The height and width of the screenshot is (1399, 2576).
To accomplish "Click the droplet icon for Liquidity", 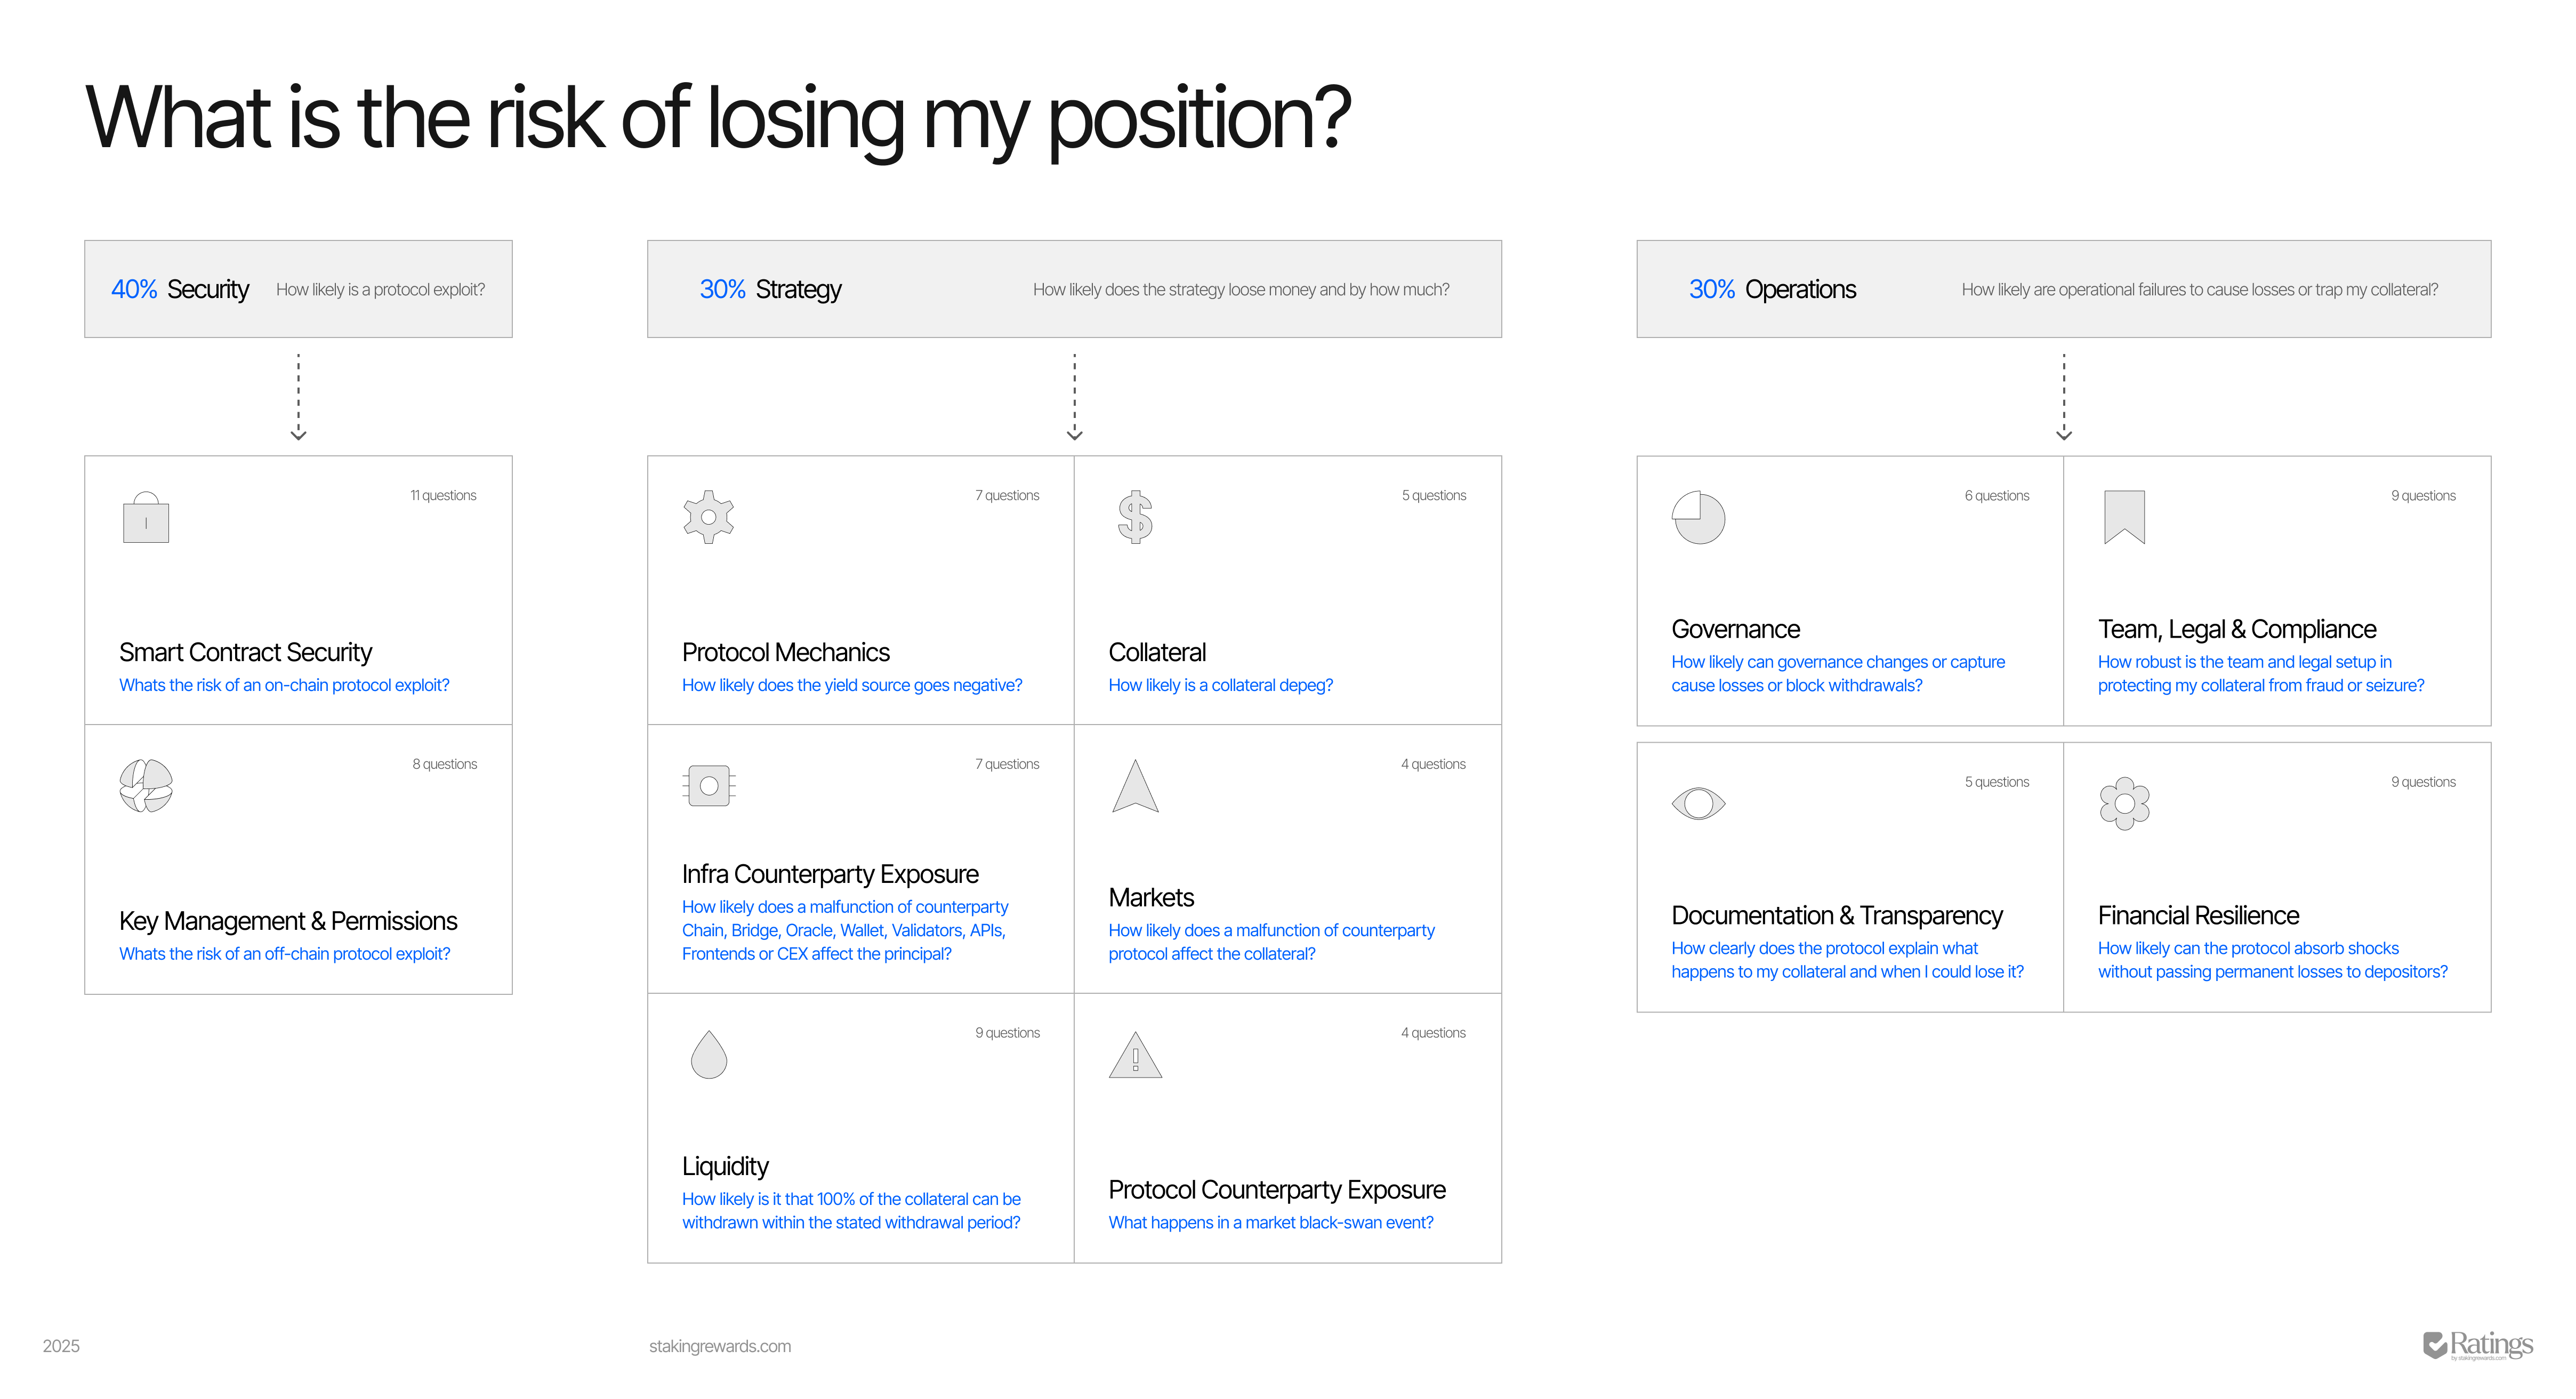I will tap(708, 1055).
